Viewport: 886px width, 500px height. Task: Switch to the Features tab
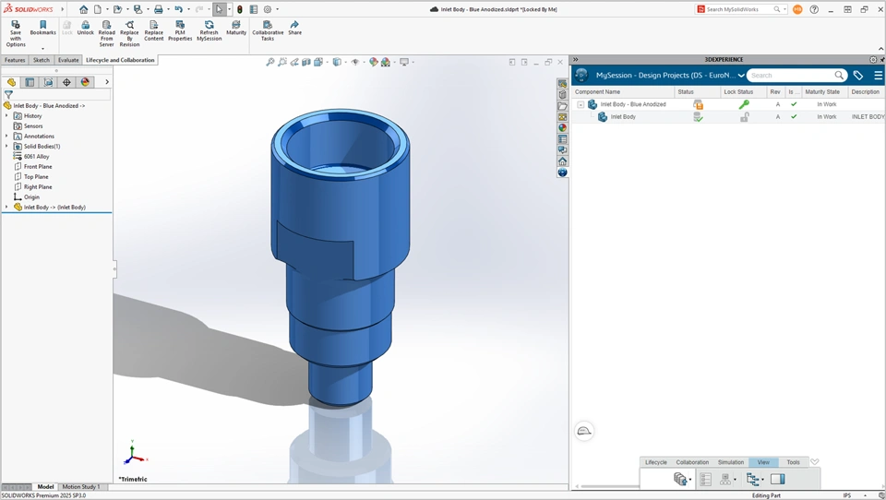(15, 60)
